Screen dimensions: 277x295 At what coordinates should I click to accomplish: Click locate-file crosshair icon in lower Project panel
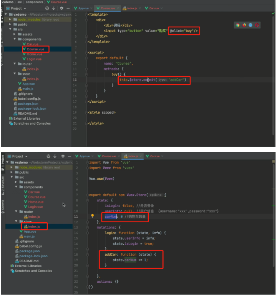click(48, 156)
